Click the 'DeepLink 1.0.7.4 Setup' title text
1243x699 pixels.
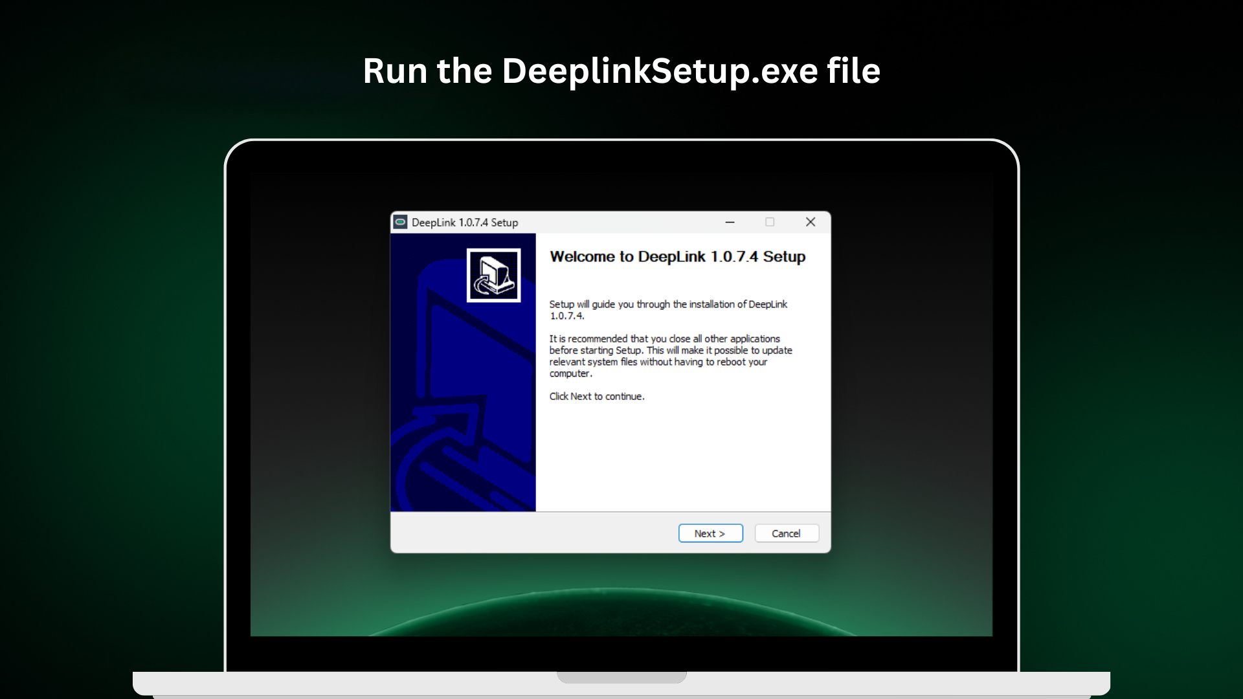pyautogui.click(x=465, y=223)
